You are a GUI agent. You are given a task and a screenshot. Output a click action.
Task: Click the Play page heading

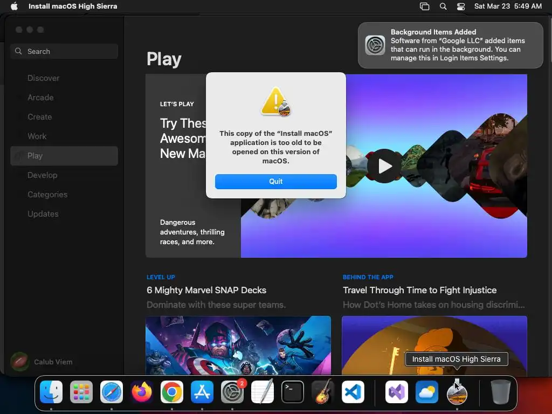click(x=164, y=59)
